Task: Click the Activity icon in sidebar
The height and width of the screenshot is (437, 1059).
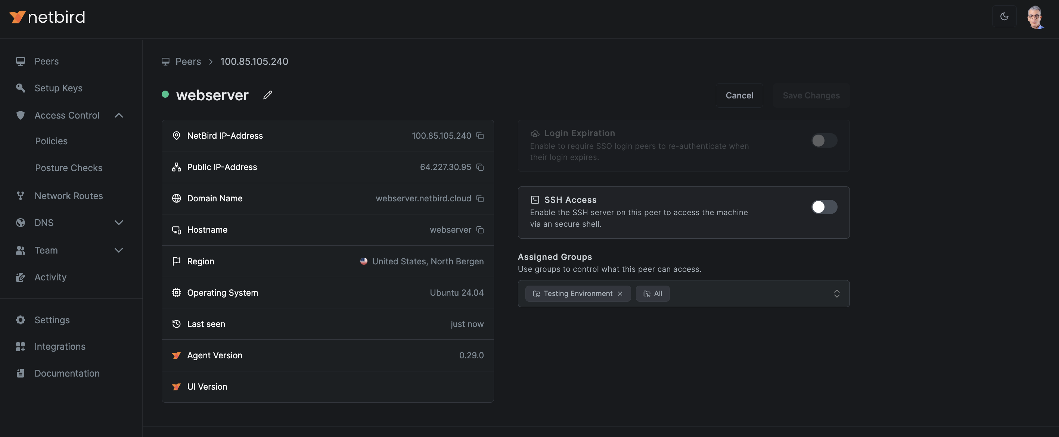Action: (x=20, y=277)
